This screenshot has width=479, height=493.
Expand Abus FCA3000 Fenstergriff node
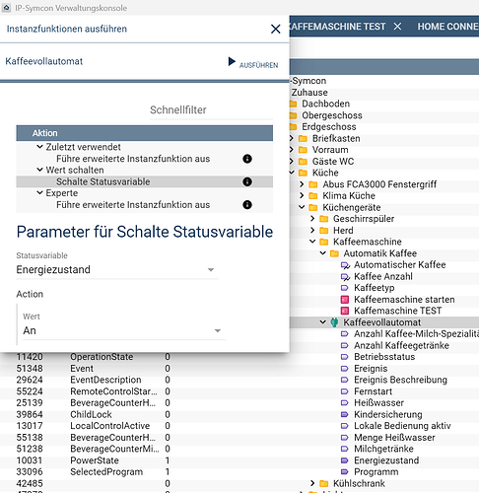pyautogui.click(x=302, y=184)
